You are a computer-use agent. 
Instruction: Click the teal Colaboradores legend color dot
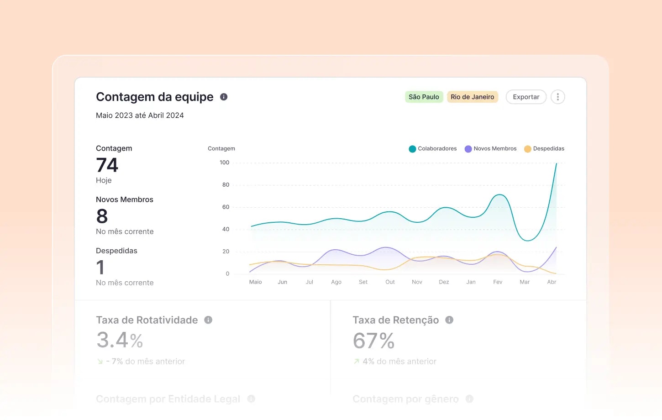[x=412, y=149]
